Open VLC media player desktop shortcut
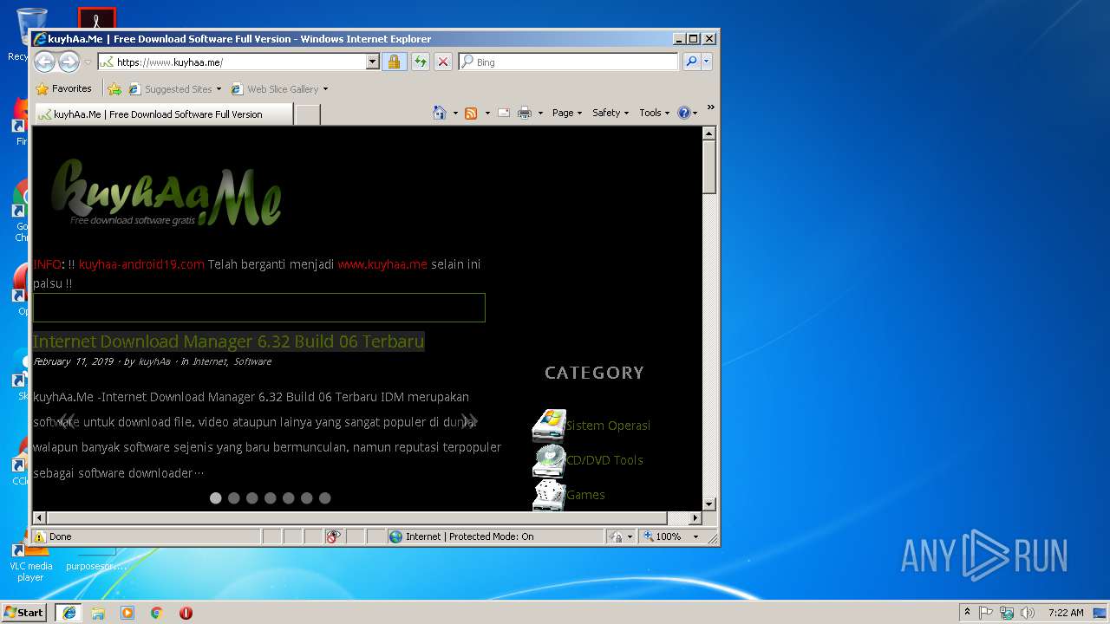Image resolution: width=1110 pixels, height=624 pixels. (31, 562)
